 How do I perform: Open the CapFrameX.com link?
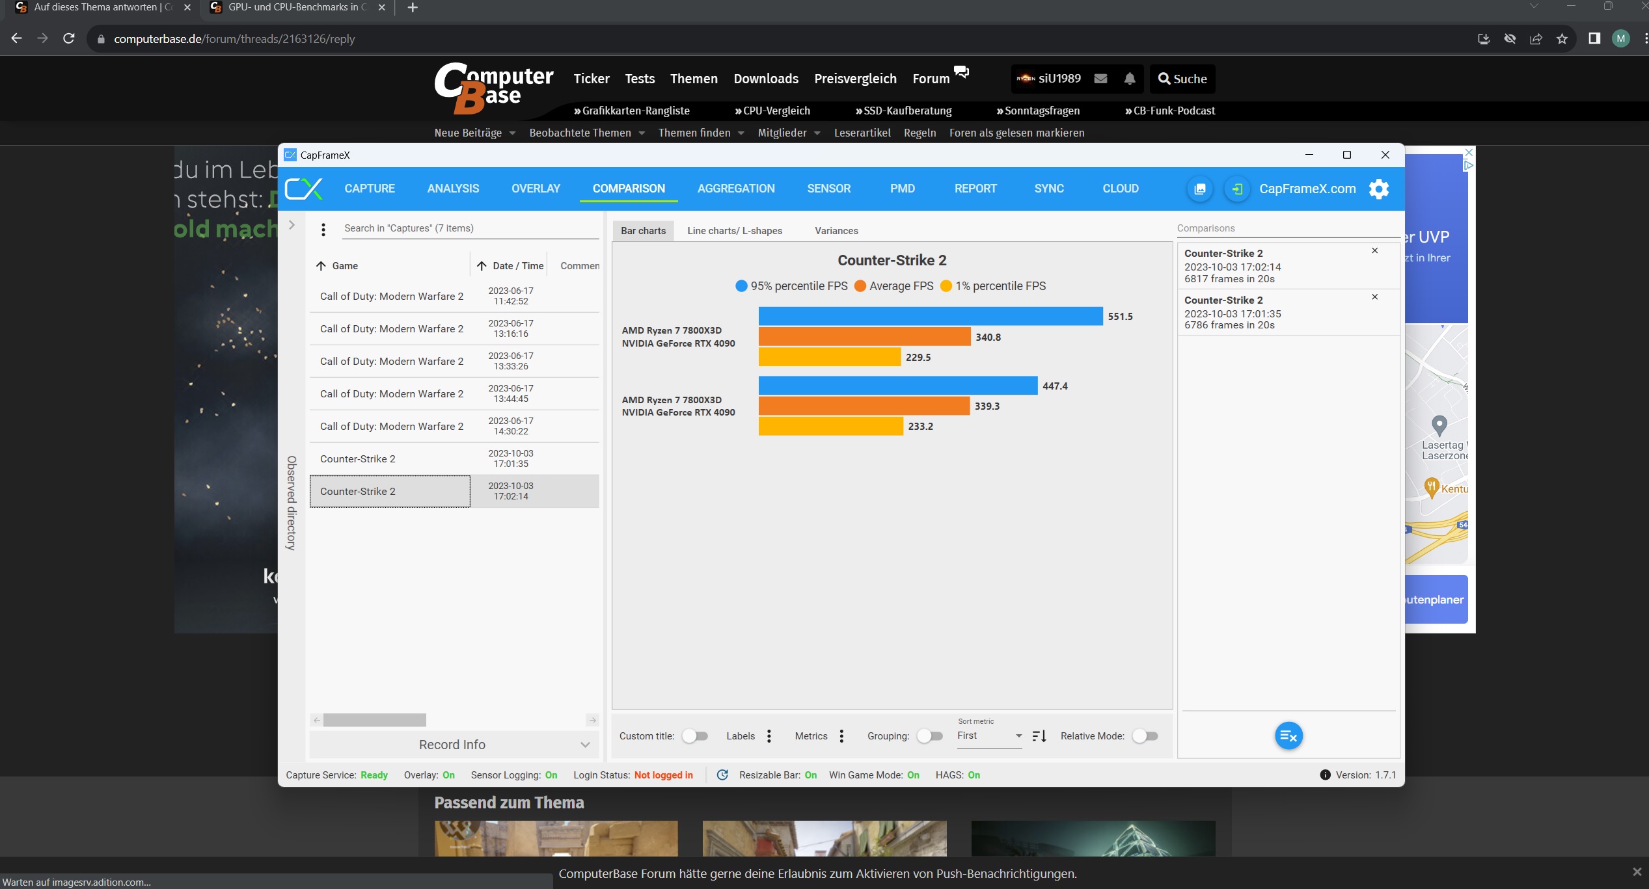(1307, 189)
